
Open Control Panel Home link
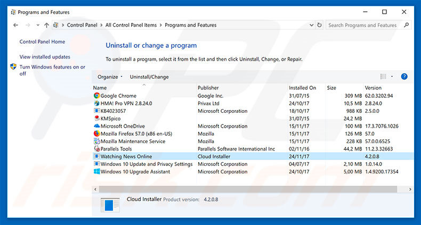click(x=42, y=41)
